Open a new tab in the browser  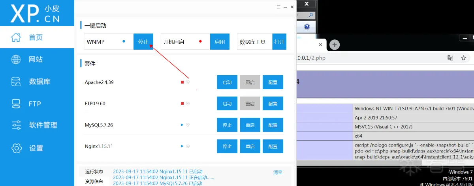pos(335,45)
